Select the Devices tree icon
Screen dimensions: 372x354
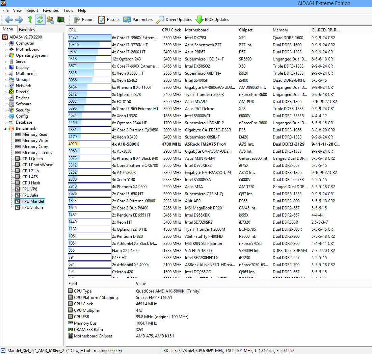point(11,98)
